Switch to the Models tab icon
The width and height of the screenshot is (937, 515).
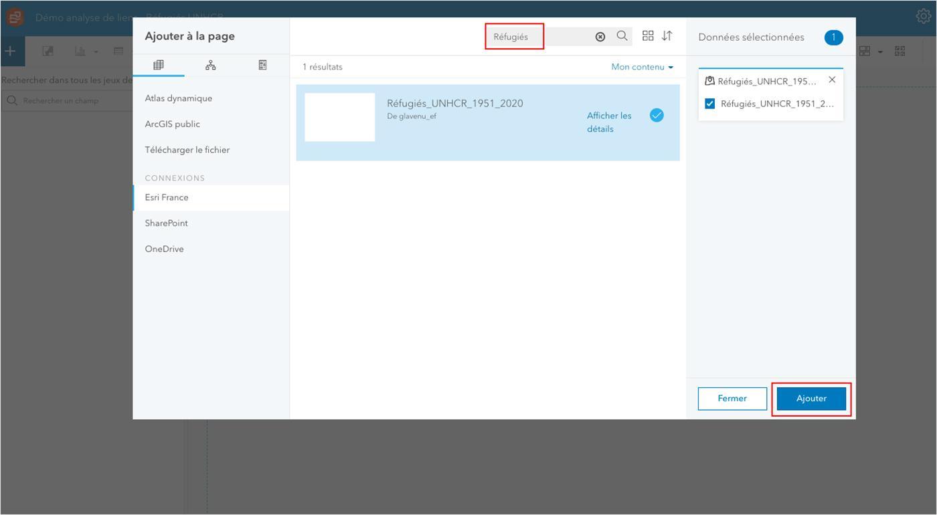click(x=211, y=65)
